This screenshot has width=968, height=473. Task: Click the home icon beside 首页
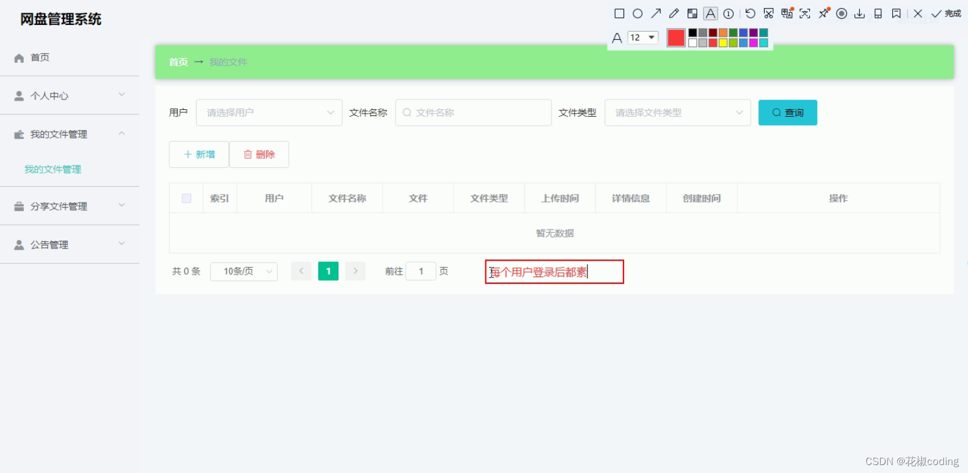[x=19, y=58]
